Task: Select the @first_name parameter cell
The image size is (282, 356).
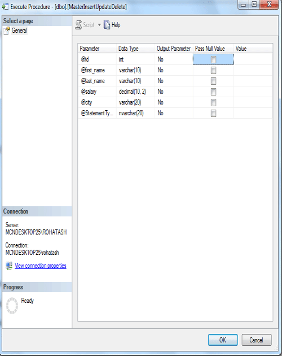Action: (97, 70)
